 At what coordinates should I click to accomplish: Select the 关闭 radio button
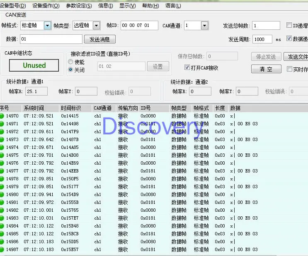pos(70,69)
